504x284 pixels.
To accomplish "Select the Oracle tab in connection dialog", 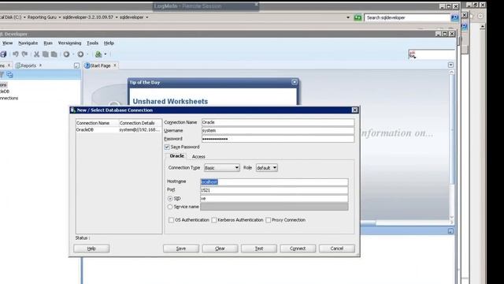I will [x=176, y=156].
